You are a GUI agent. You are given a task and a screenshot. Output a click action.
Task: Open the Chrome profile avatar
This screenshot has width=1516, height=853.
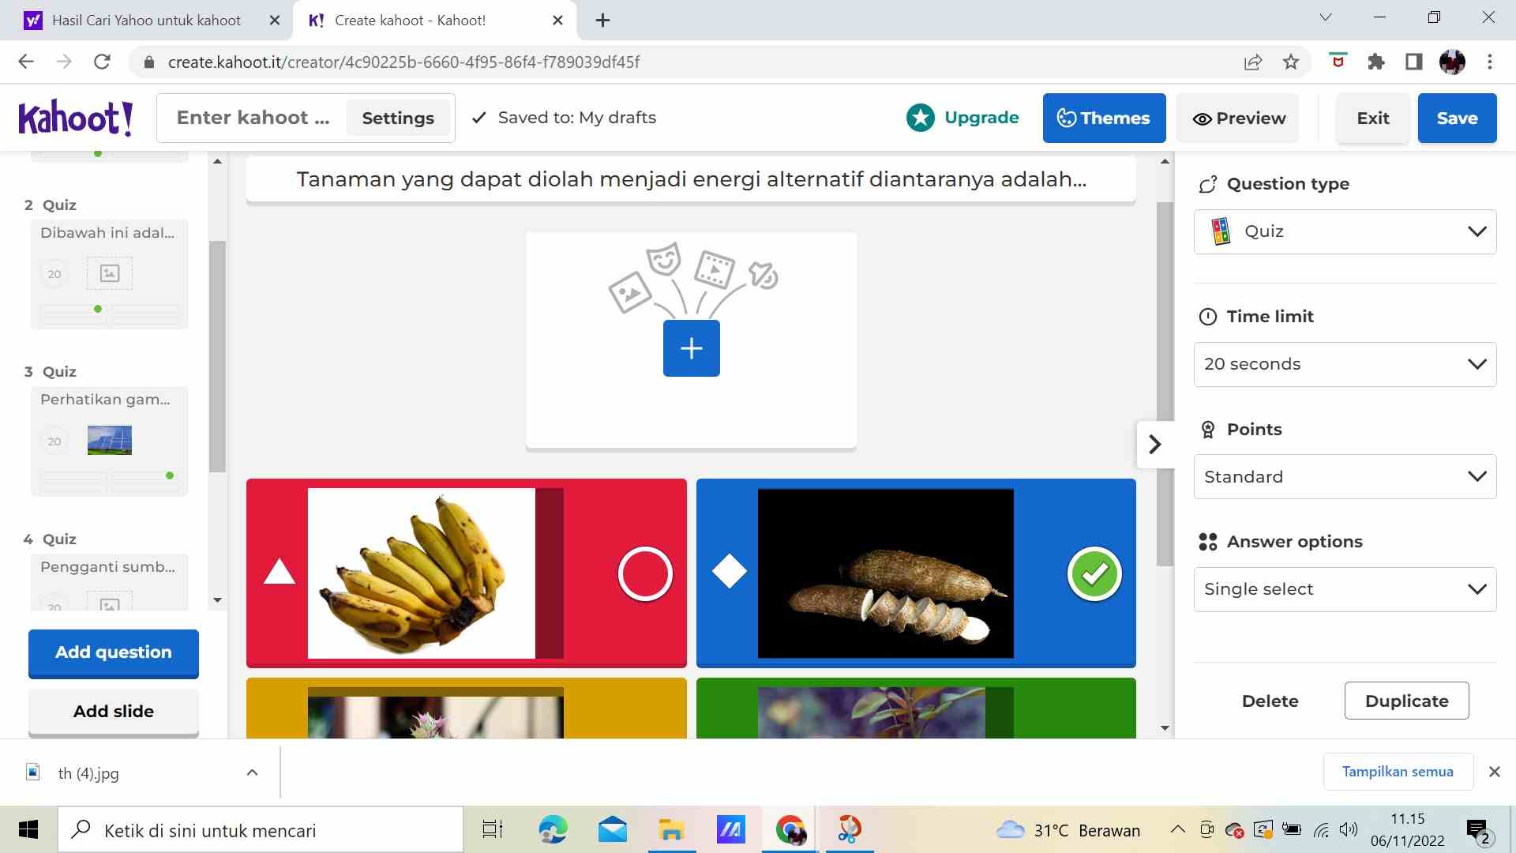coord(1452,62)
